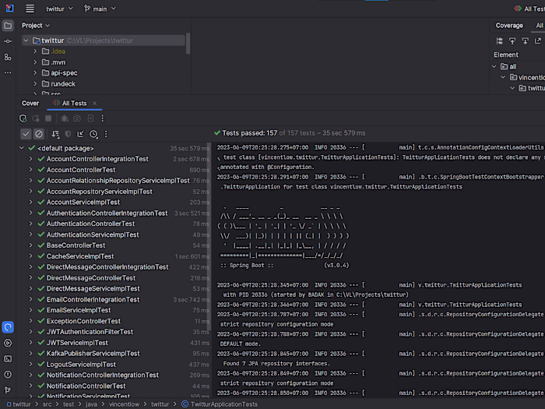This screenshot has width=545, height=409.
Task: Click java breadcrumb segment
Action: [91, 404]
